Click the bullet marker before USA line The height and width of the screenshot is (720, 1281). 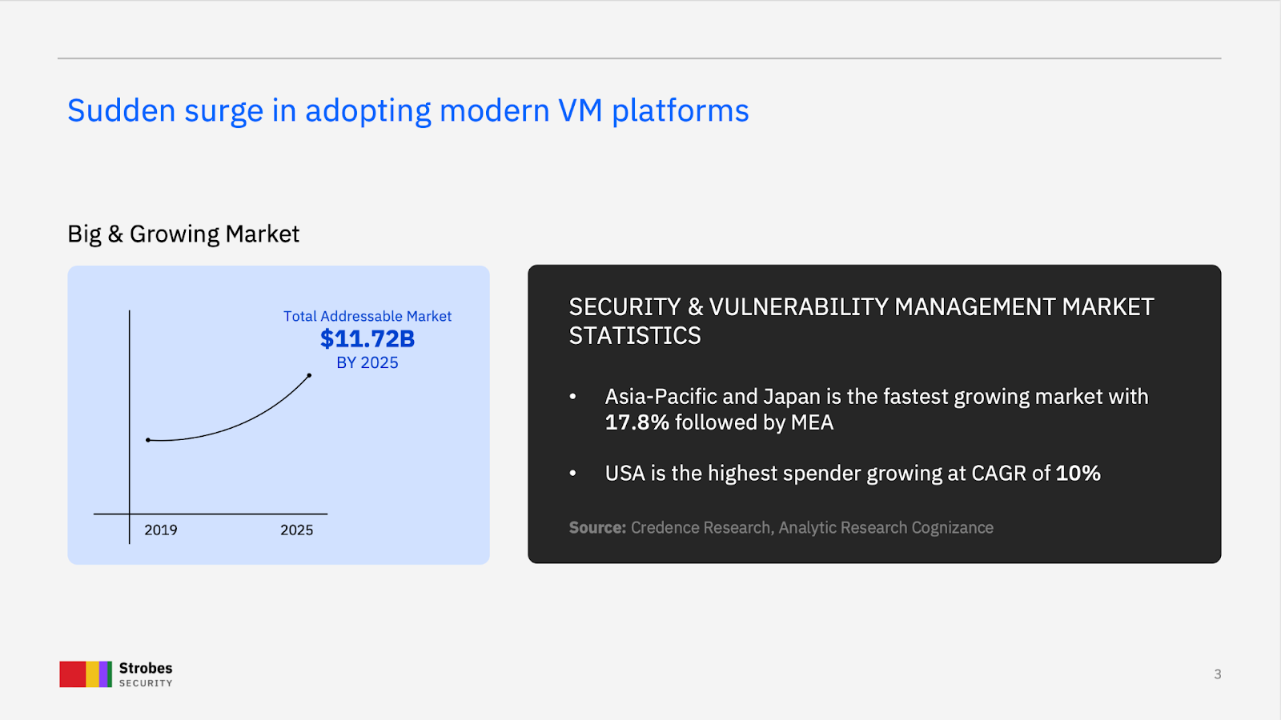coord(572,474)
